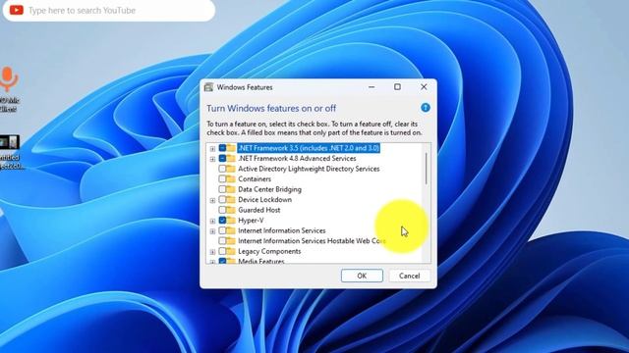This screenshot has width=629, height=353.
Task: Toggle .NET Framework 4.8 Advanced Services checkbox
Action: (222, 159)
